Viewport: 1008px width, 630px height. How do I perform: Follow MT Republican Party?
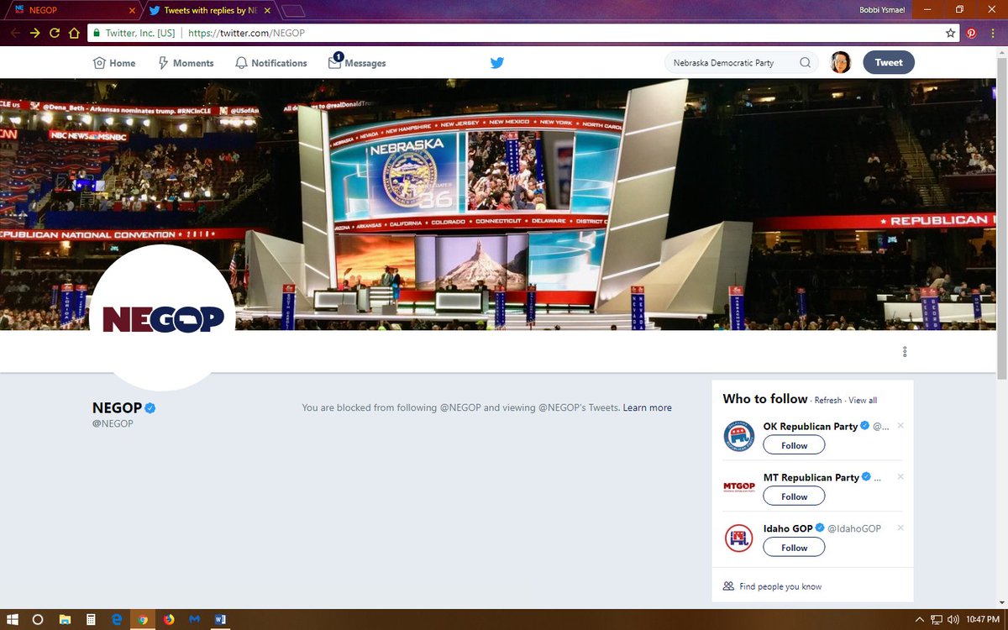794,496
